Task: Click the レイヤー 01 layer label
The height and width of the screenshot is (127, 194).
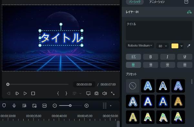Action: pos(132,12)
